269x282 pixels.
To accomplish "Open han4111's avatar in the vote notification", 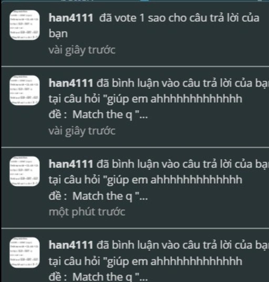I will coord(25,25).
